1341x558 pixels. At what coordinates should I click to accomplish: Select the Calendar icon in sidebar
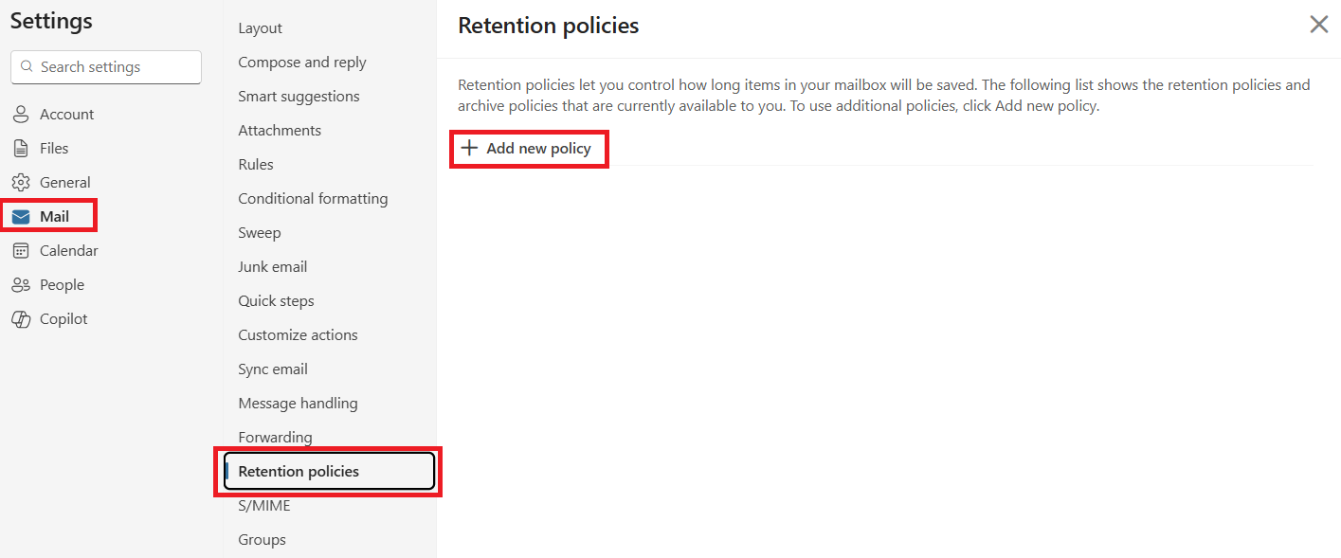click(21, 251)
